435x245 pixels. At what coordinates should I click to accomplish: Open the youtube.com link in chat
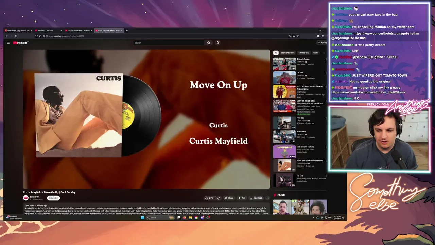368,92
